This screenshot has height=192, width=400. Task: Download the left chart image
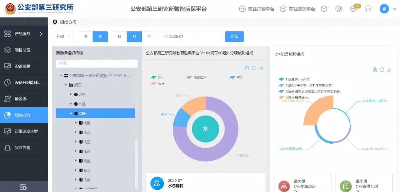tap(261, 68)
